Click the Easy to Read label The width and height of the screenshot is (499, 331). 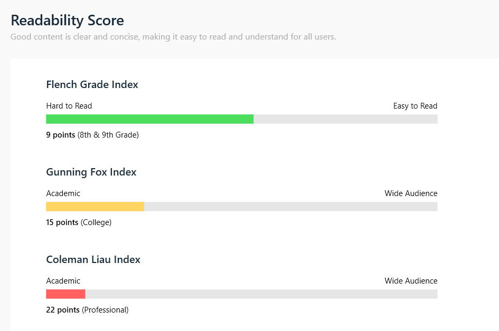[415, 106]
